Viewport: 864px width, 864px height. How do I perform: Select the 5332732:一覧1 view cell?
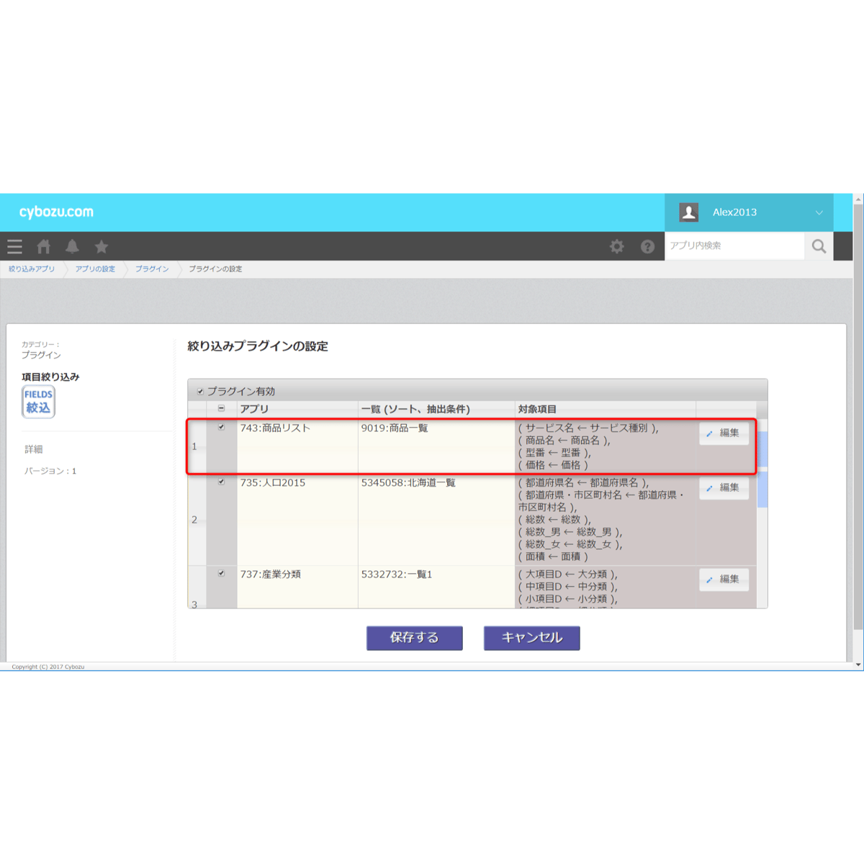[x=436, y=587]
